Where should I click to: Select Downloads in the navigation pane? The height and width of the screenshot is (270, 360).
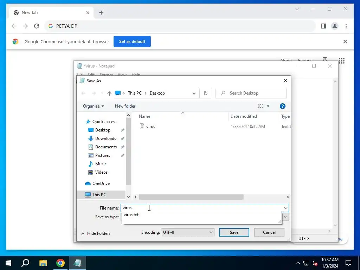pos(105,139)
